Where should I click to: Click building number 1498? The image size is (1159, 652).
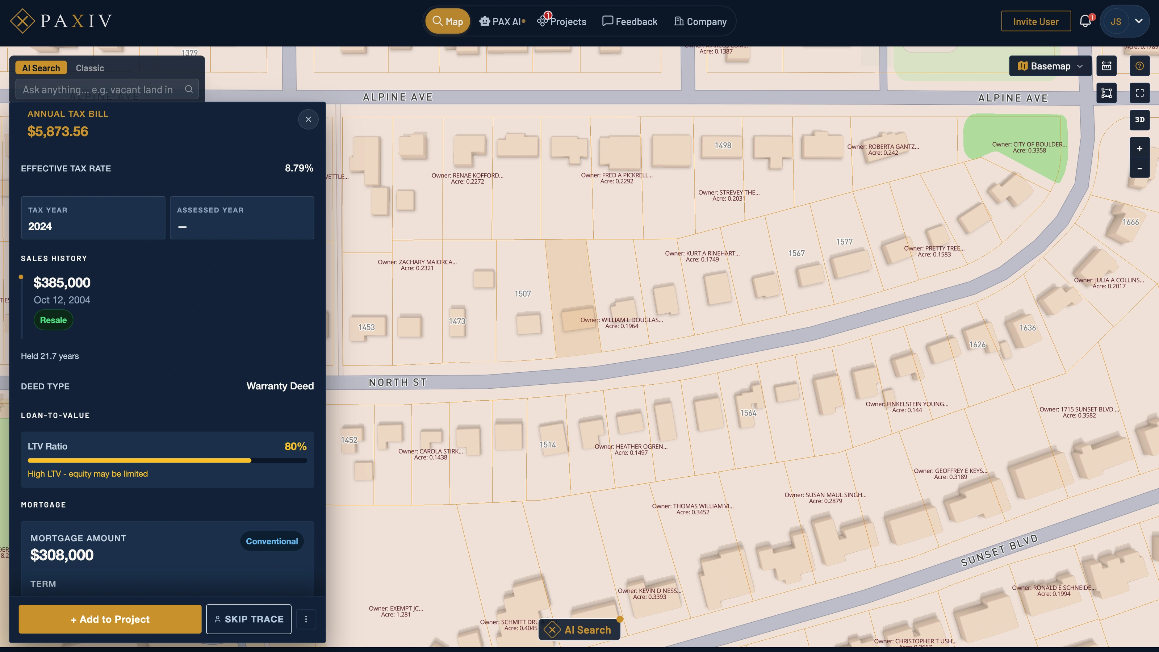coord(723,145)
